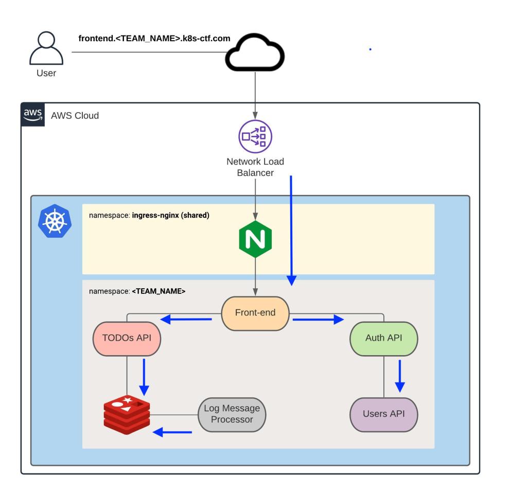Click the User person icon
Image resolution: width=527 pixels, height=491 pixels.
pos(47,48)
